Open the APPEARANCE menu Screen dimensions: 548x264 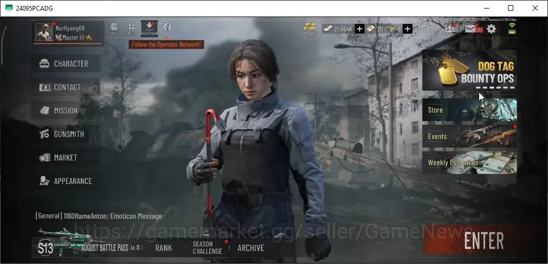[66, 181]
